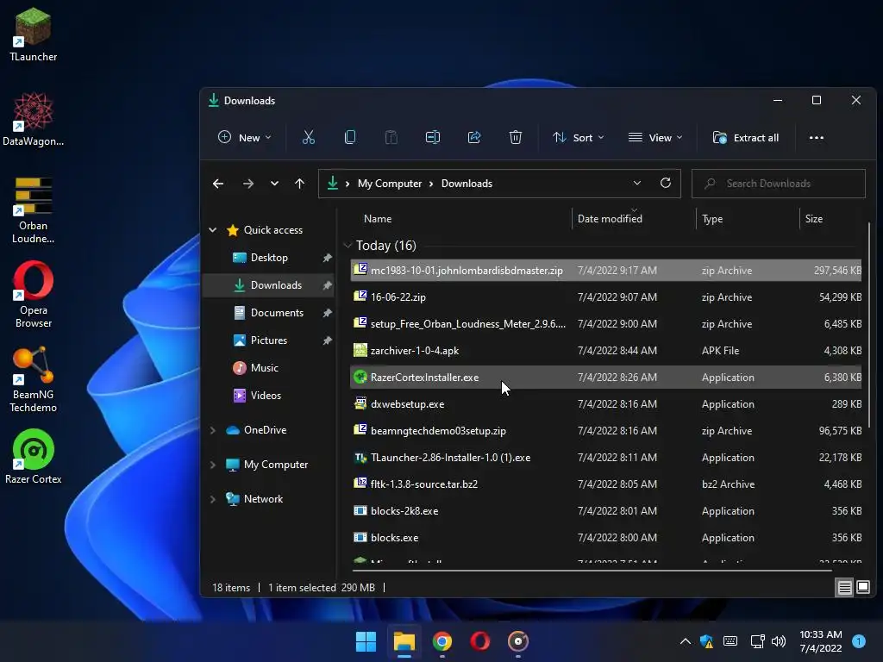The width and height of the screenshot is (883, 662).
Task: Select zarchiver-1-0-4.apk file
Action: [x=606, y=350]
